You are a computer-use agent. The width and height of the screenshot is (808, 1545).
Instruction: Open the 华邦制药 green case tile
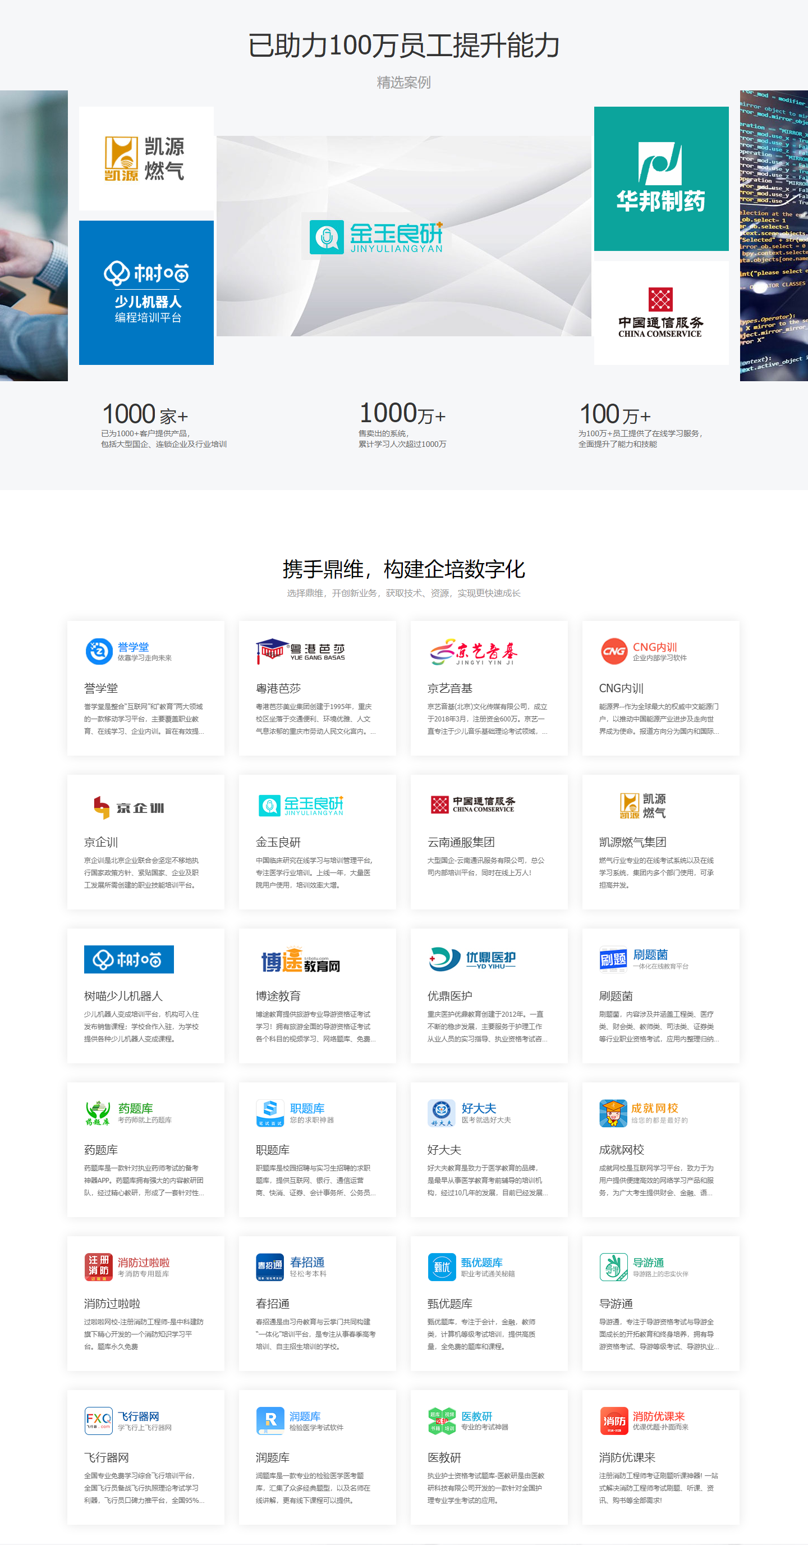(661, 179)
